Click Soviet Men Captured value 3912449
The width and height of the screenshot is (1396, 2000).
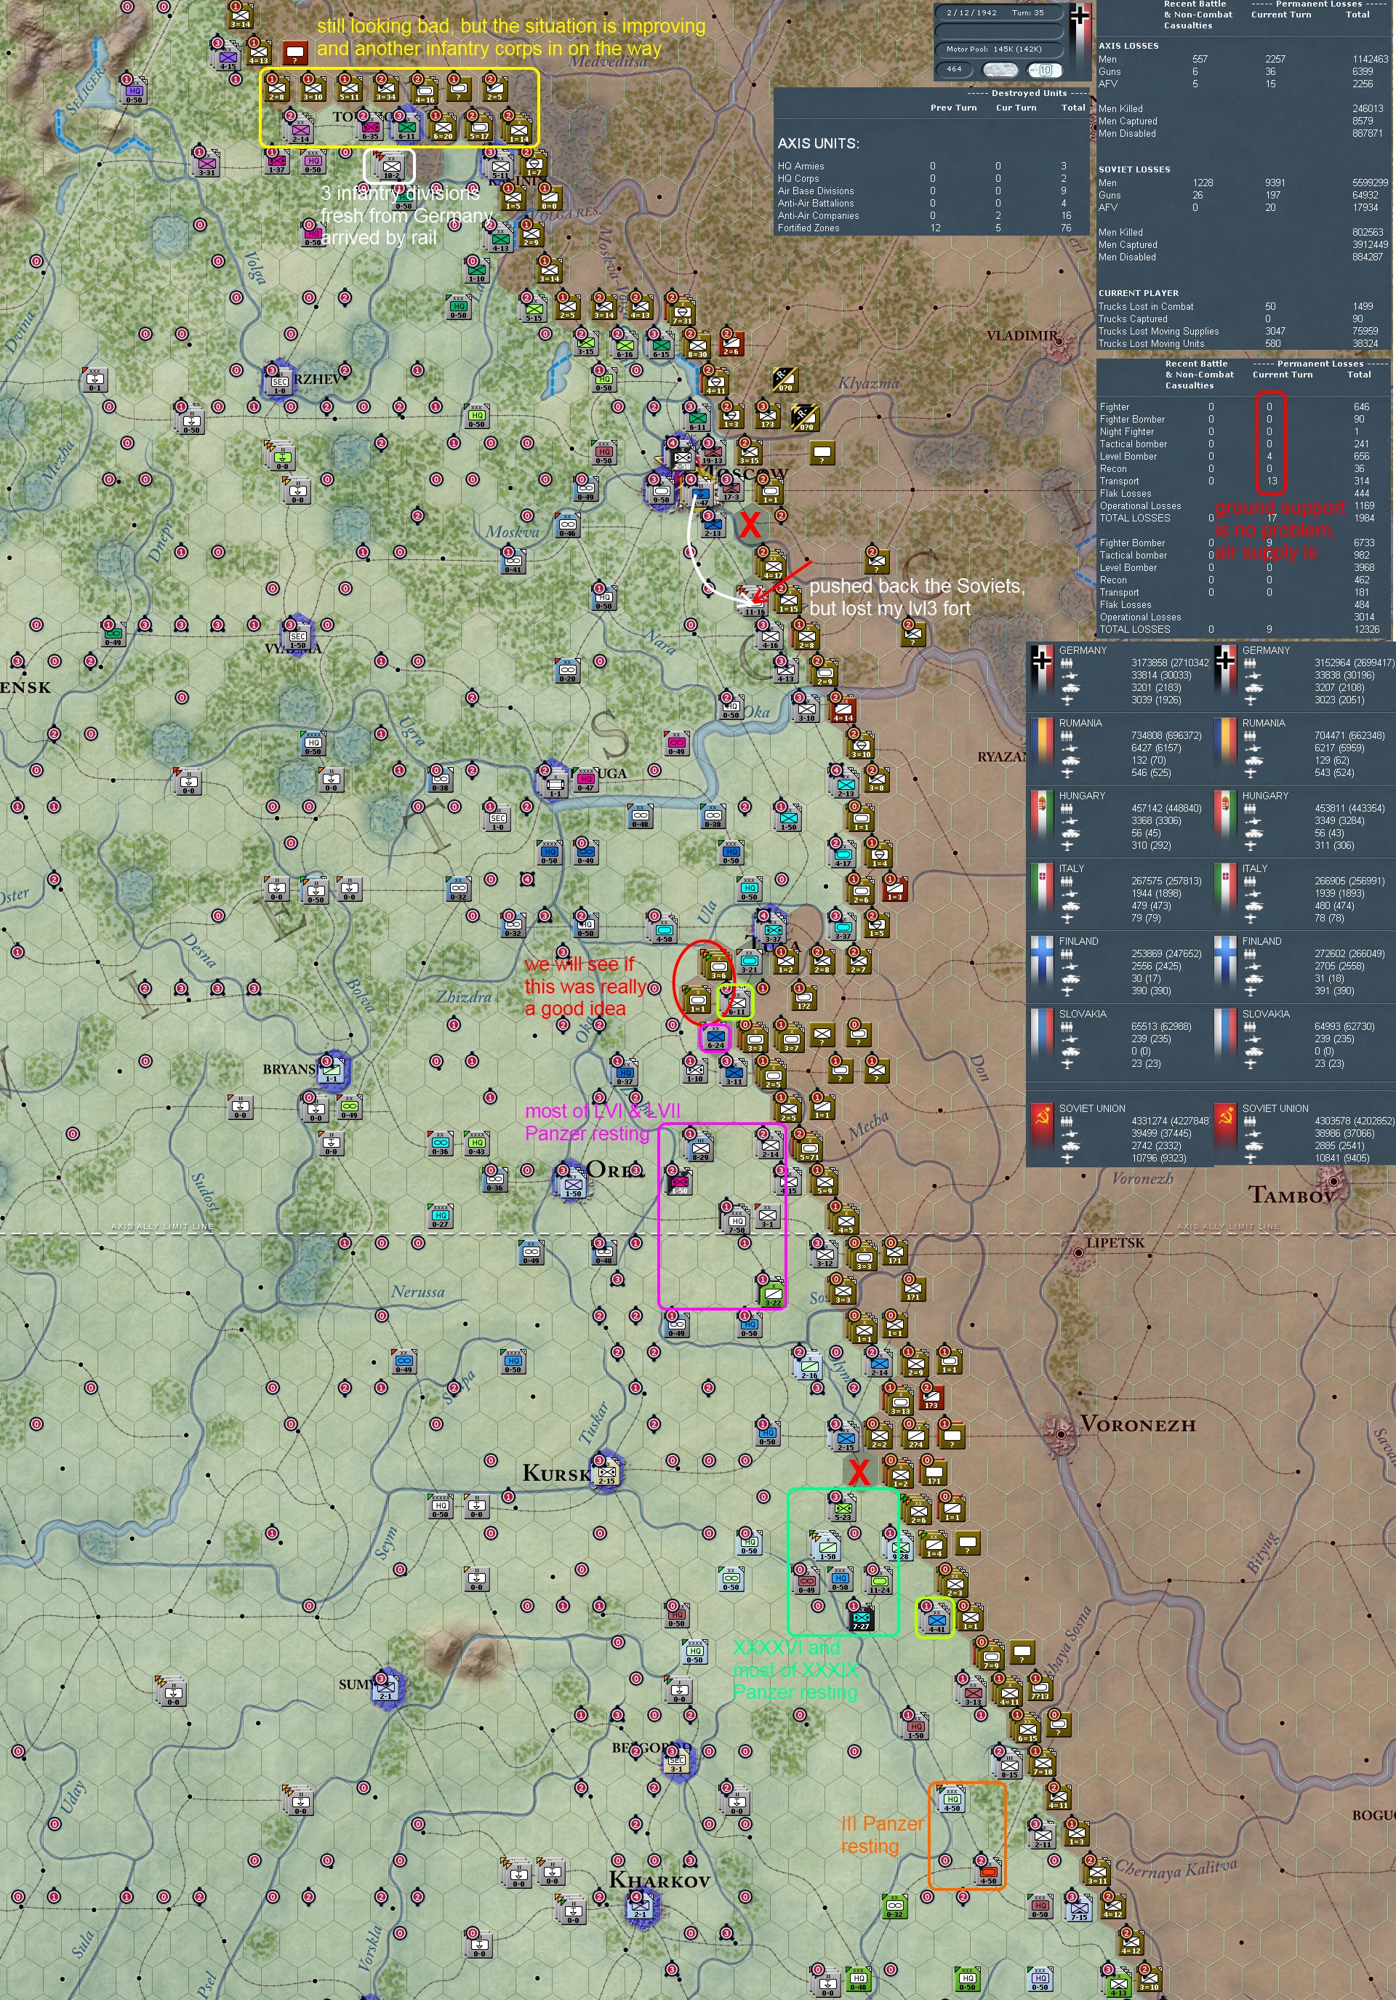1367,245
